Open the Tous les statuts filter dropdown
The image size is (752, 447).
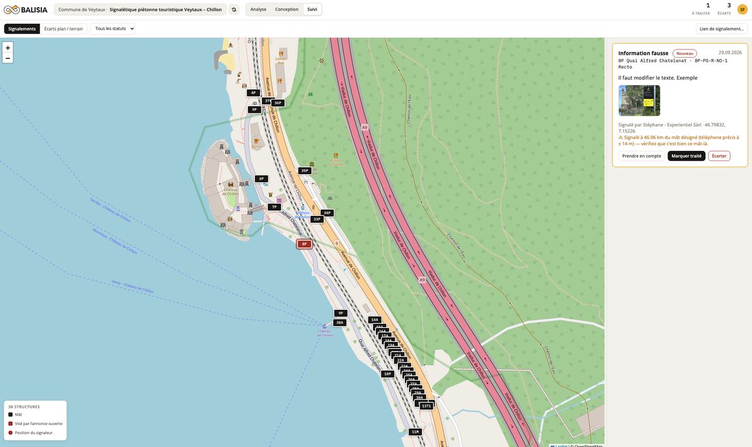click(113, 28)
